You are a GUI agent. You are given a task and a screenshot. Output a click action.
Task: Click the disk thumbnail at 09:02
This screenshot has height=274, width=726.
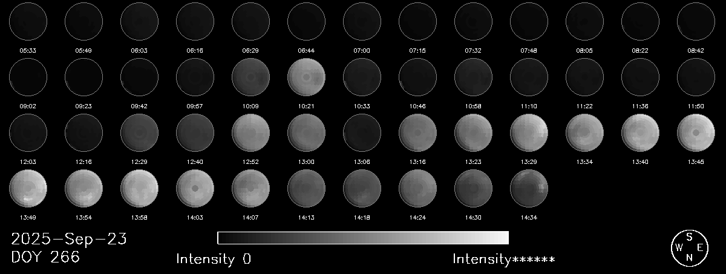pyautogui.click(x=28, y=77)
